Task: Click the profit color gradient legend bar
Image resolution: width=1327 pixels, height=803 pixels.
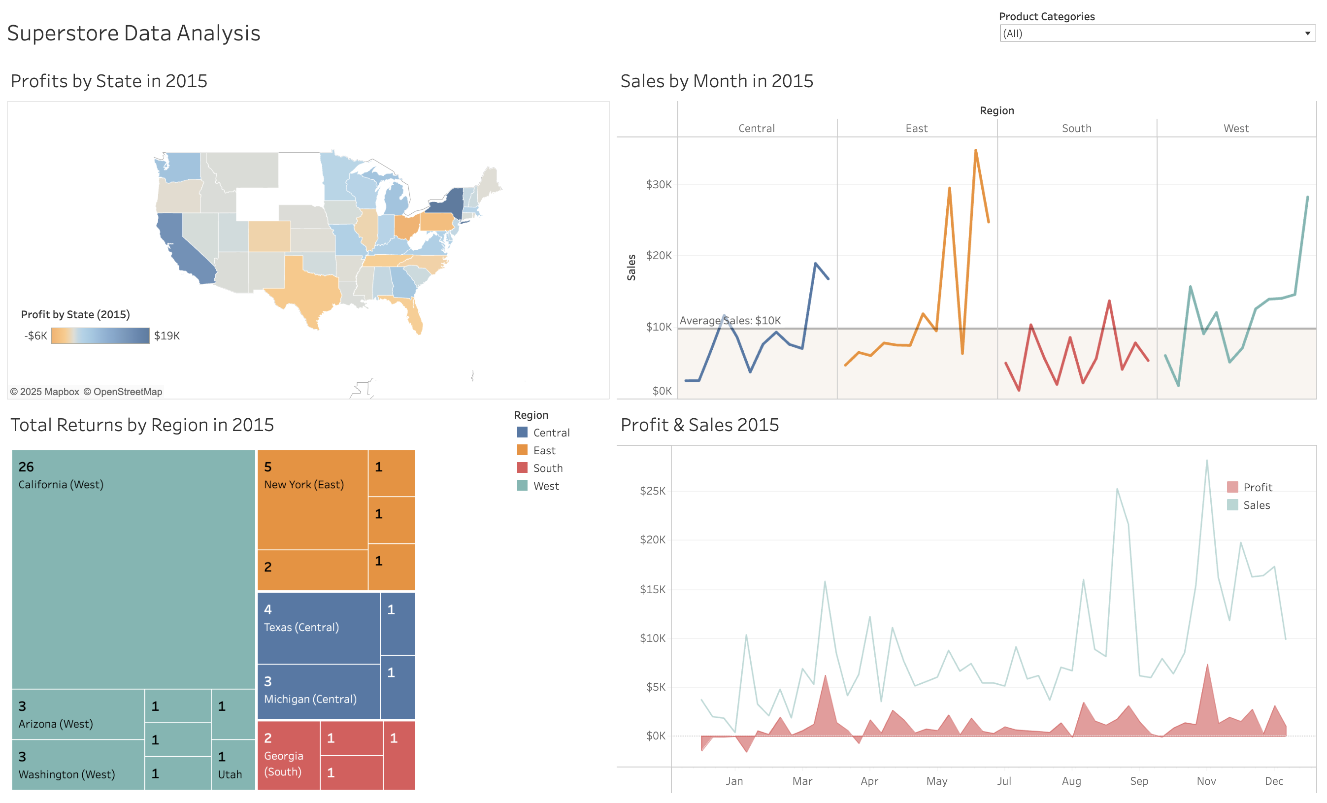Action: 100,336
